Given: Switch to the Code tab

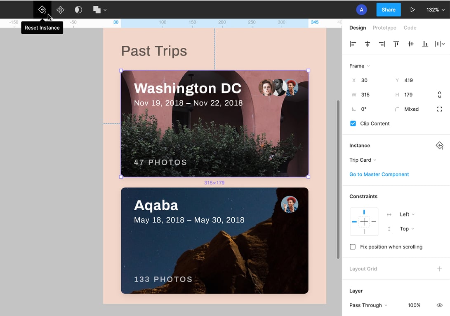Looking at the screenshot, I should click(x=410, y=28).
